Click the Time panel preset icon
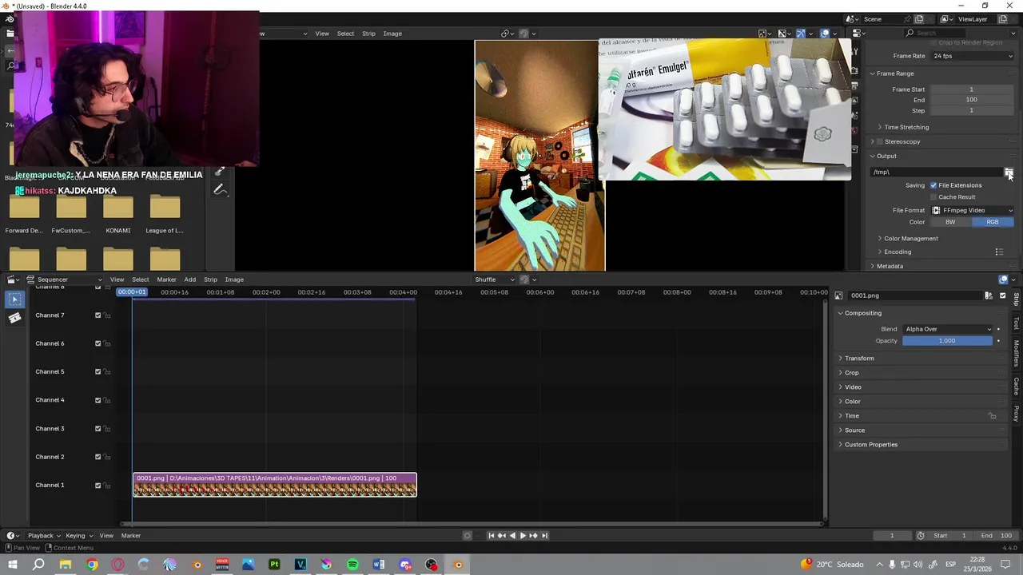 tap(993, 416)
